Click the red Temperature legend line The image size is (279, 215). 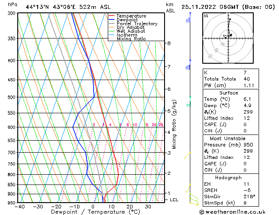point(111,16)
